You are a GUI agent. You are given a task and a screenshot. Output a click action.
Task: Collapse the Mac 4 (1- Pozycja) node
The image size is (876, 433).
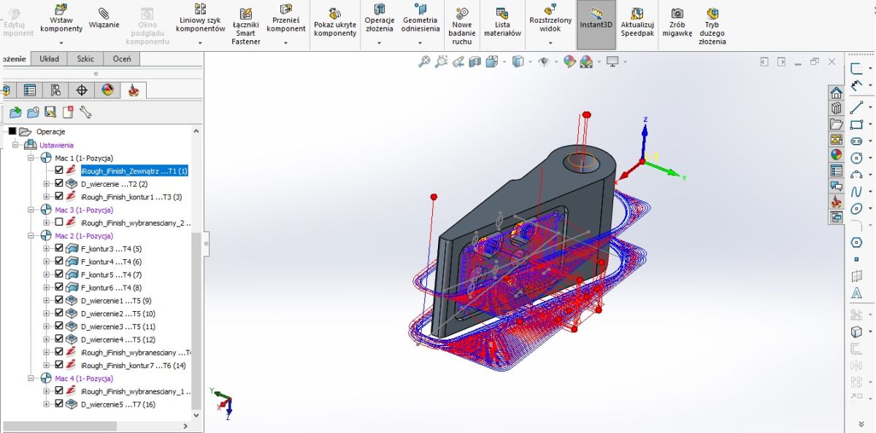click(32, 378)
